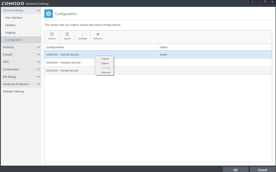Collapse the General Settings section
Screen dimensions: 276x172
(38, 10)
